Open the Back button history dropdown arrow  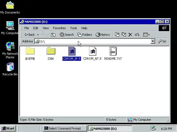tap(38, 35)
